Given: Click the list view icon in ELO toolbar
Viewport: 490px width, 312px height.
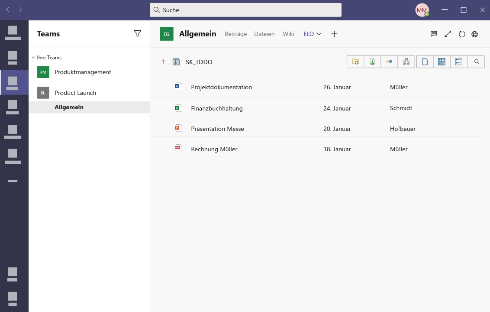Looking at the screenshot, I should point(459,62).
